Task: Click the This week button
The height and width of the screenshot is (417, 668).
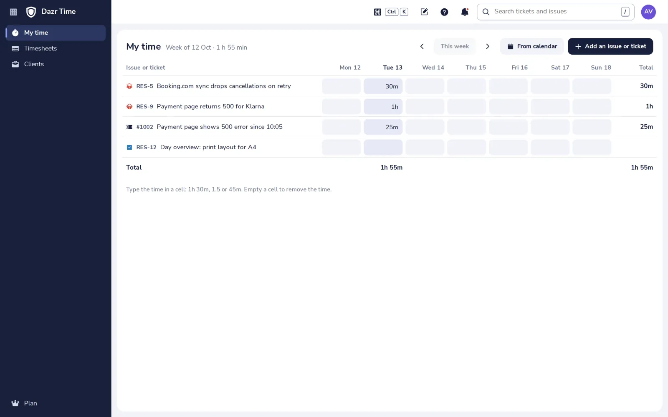Action: (x=455, y=46)
